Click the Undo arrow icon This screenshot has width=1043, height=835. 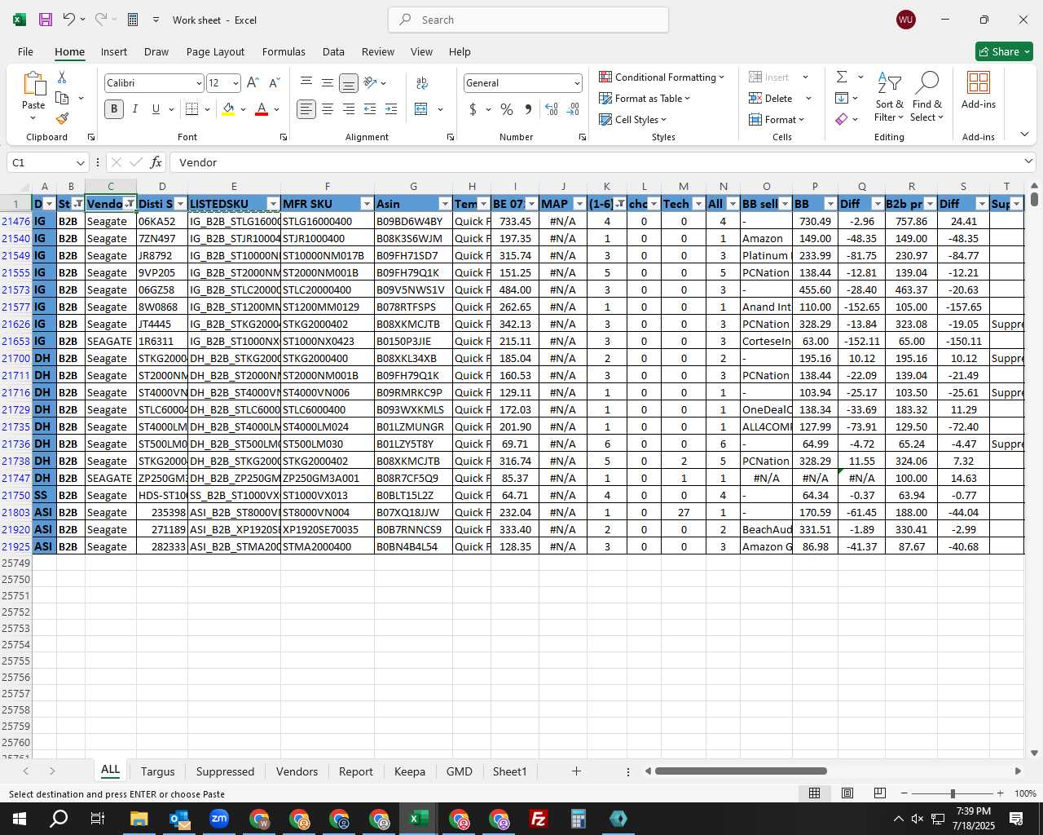[68, 20]
